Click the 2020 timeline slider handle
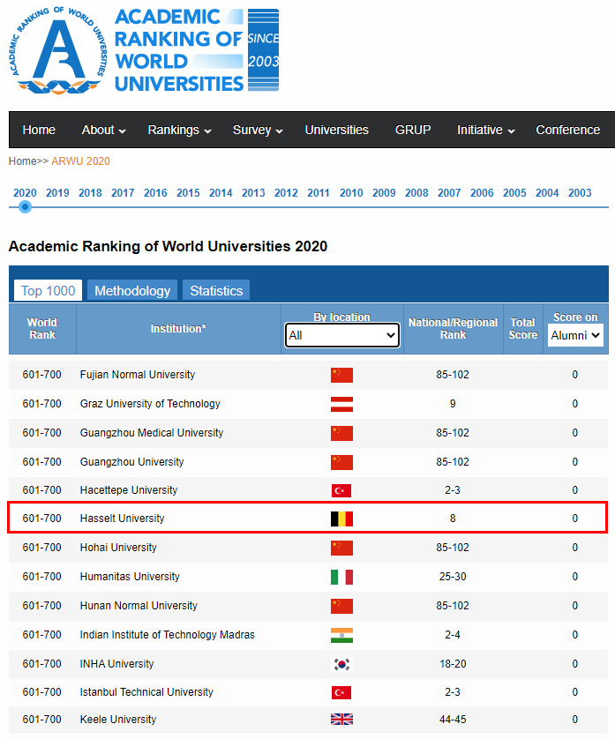The width and height of the screenshot is (615, 739). tap(26, 207)
